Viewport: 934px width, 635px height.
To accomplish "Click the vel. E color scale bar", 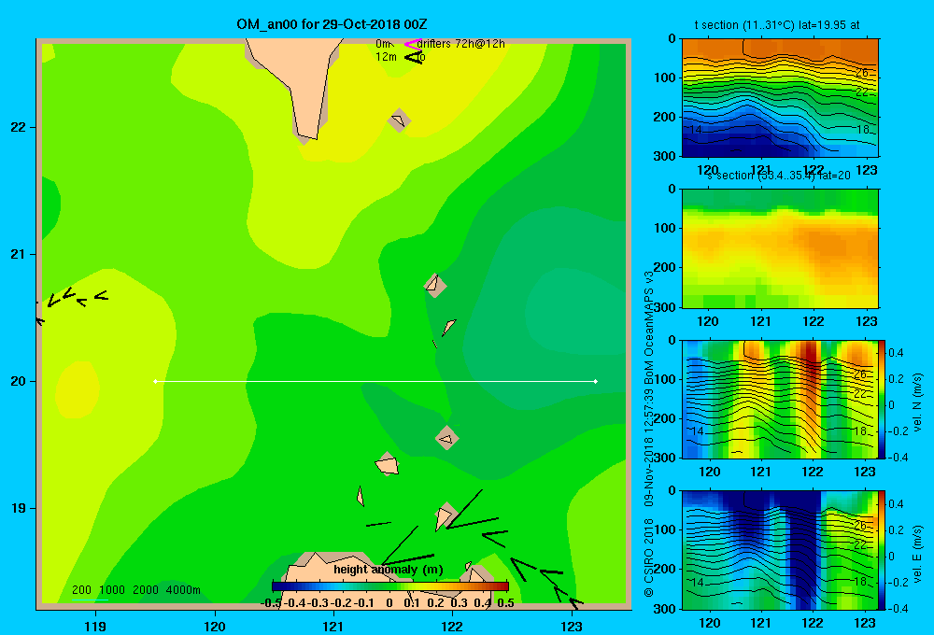I will coord(883,550).
